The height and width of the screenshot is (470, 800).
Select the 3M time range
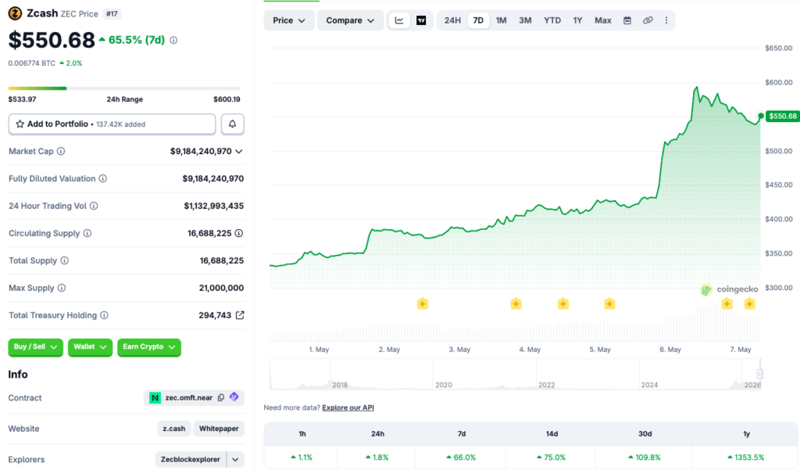525,20
